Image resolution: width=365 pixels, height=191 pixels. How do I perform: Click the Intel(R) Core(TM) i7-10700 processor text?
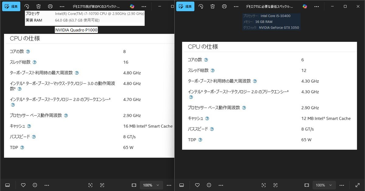tap(100, 14)
